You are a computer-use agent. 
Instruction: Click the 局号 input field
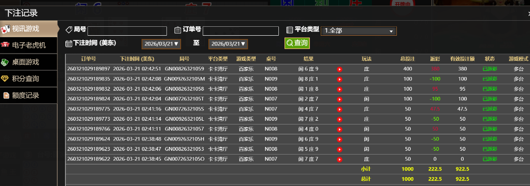[127, 31]
